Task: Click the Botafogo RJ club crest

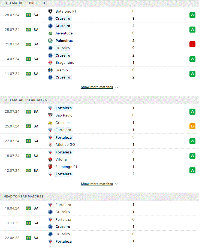Action: click(50, 11)
